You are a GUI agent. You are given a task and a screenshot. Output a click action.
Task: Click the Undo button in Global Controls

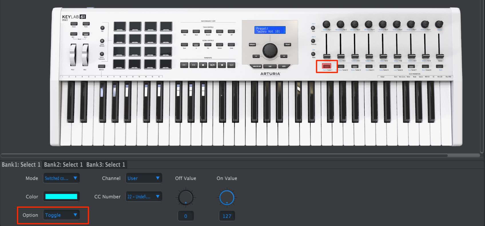231,45
